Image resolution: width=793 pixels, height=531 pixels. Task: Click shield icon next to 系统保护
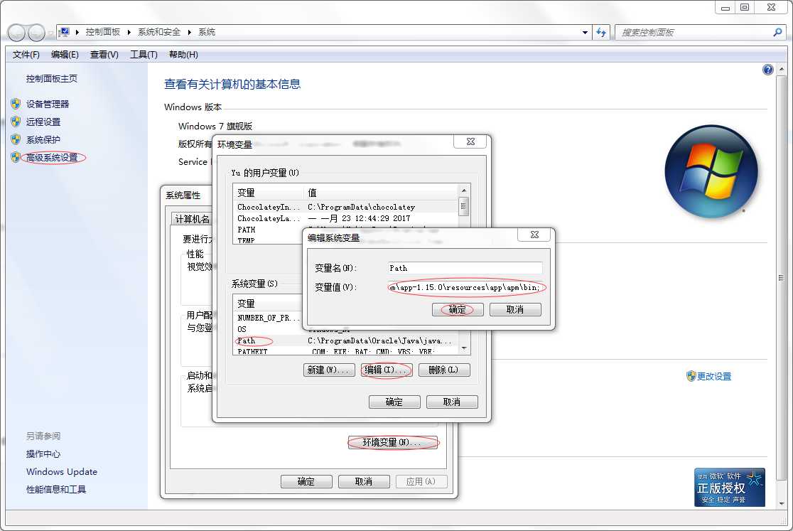point(16,139)
